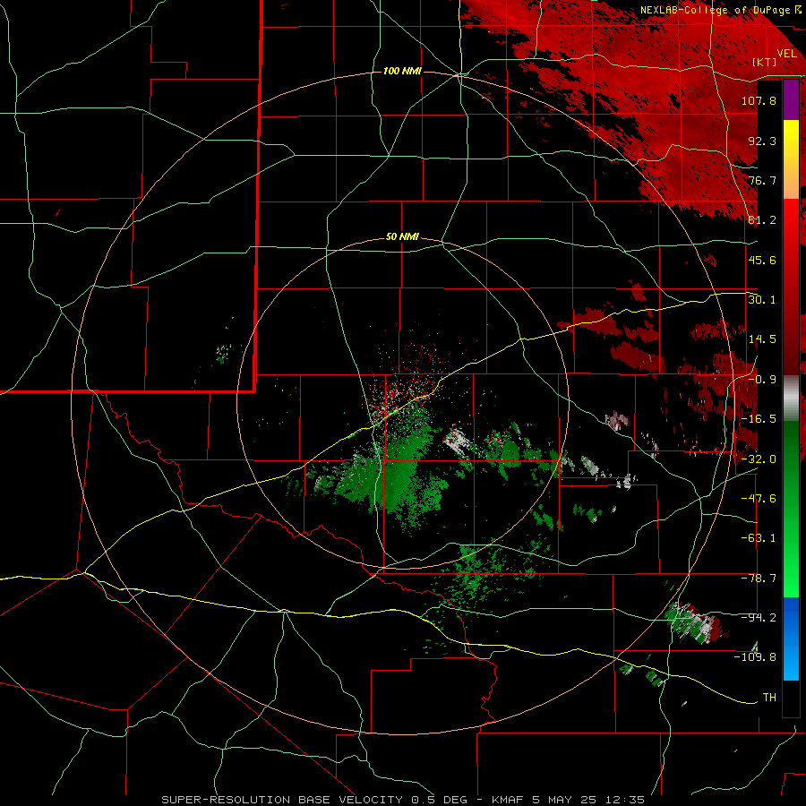Click the -0.9 velocity scale value
806x806 pixels.
[x=762, y=380]
